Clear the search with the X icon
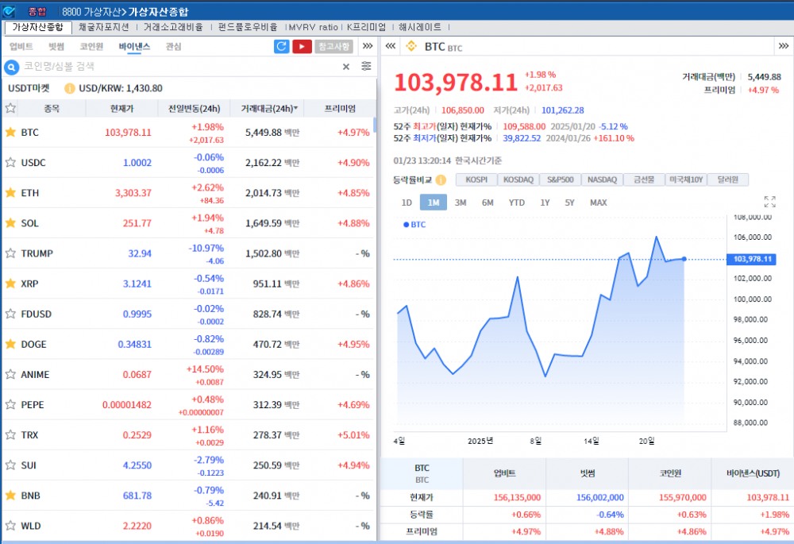This screenshot has height=544, width=794. click(346, 66)
